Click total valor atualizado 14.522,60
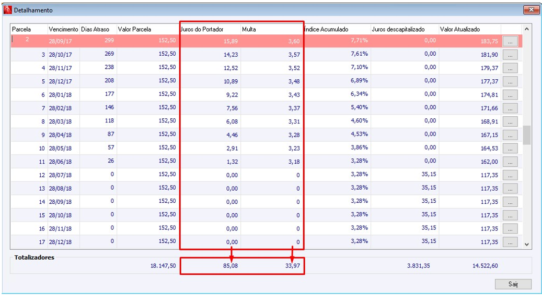This screenshot has height=295, width=542. [485, 266]
